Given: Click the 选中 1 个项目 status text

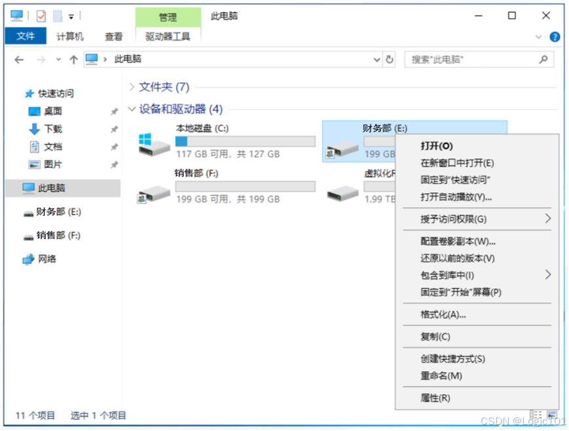Looking at the screenshot, I should click(x=98, y=415).
